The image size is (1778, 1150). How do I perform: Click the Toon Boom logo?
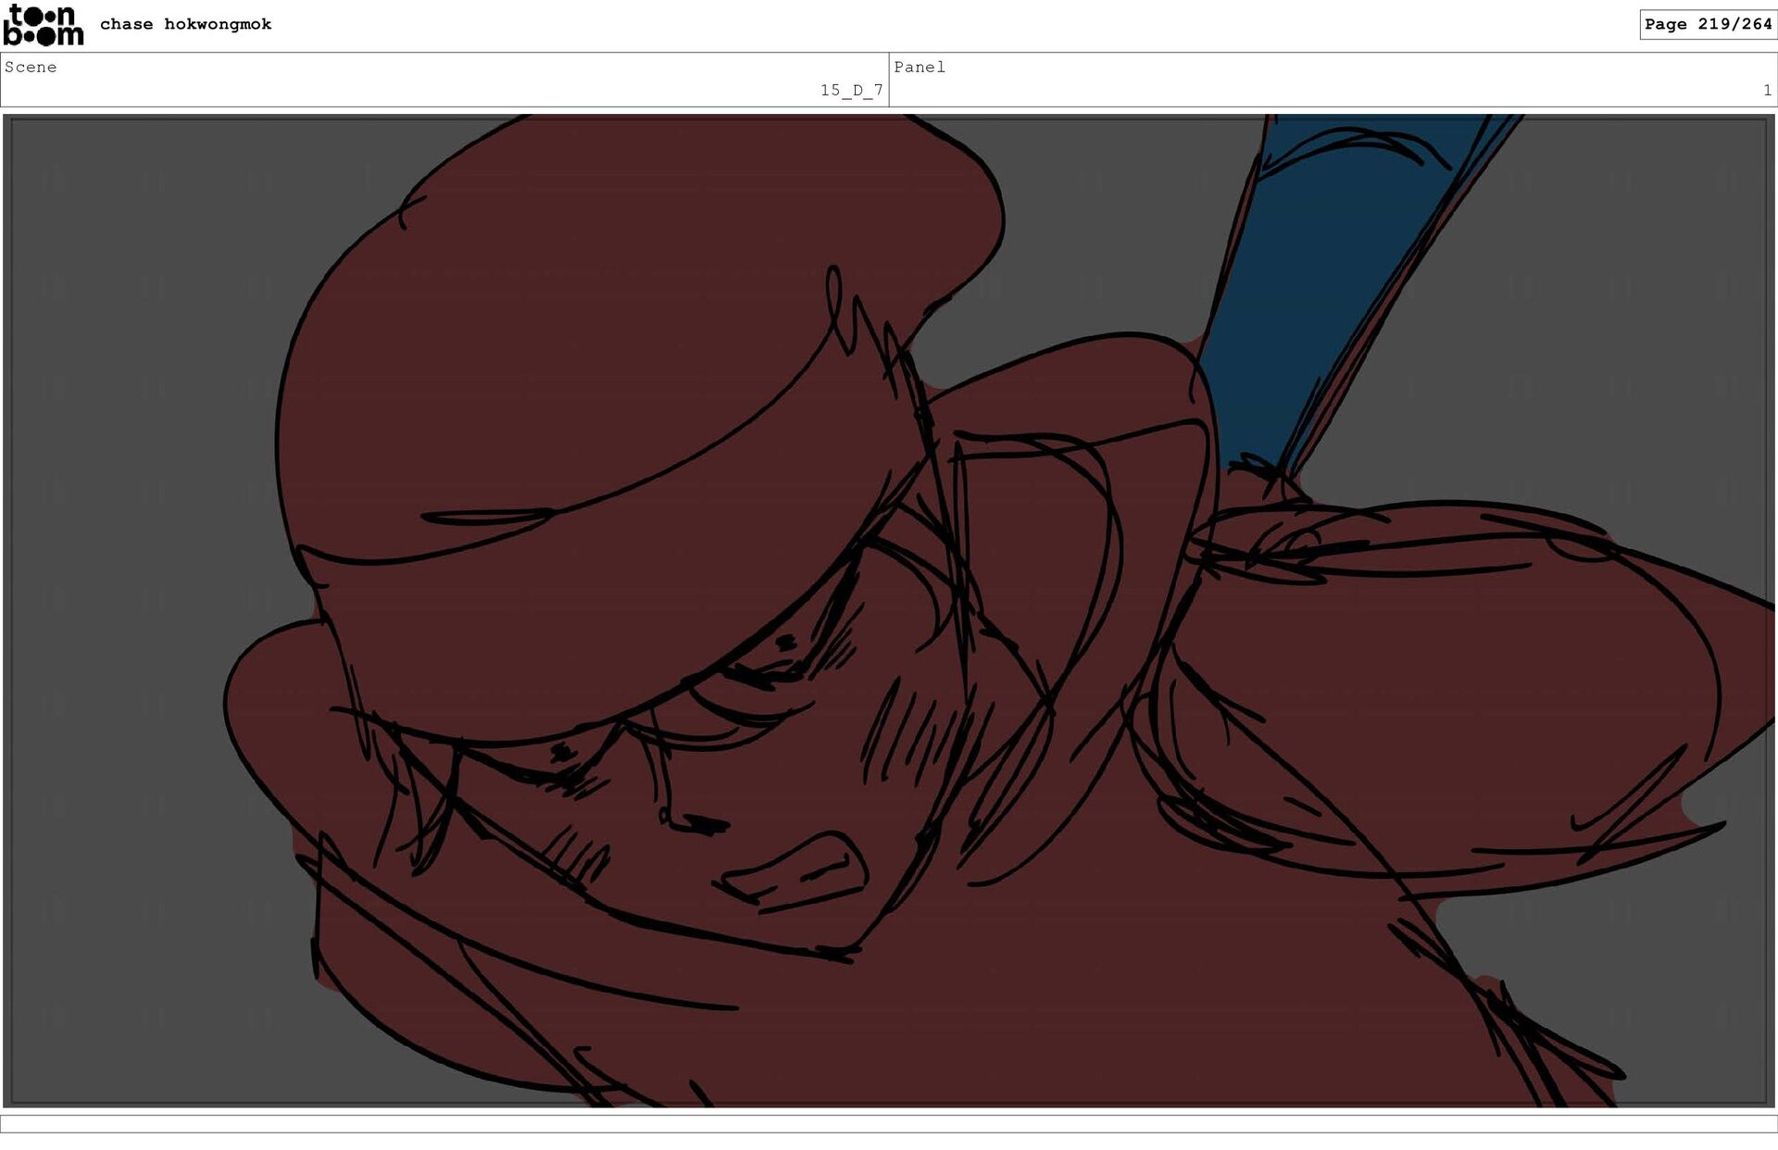pyautogui.click(x=44, y=25)
